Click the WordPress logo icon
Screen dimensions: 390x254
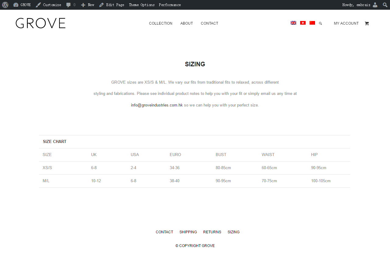pos(5,5)
